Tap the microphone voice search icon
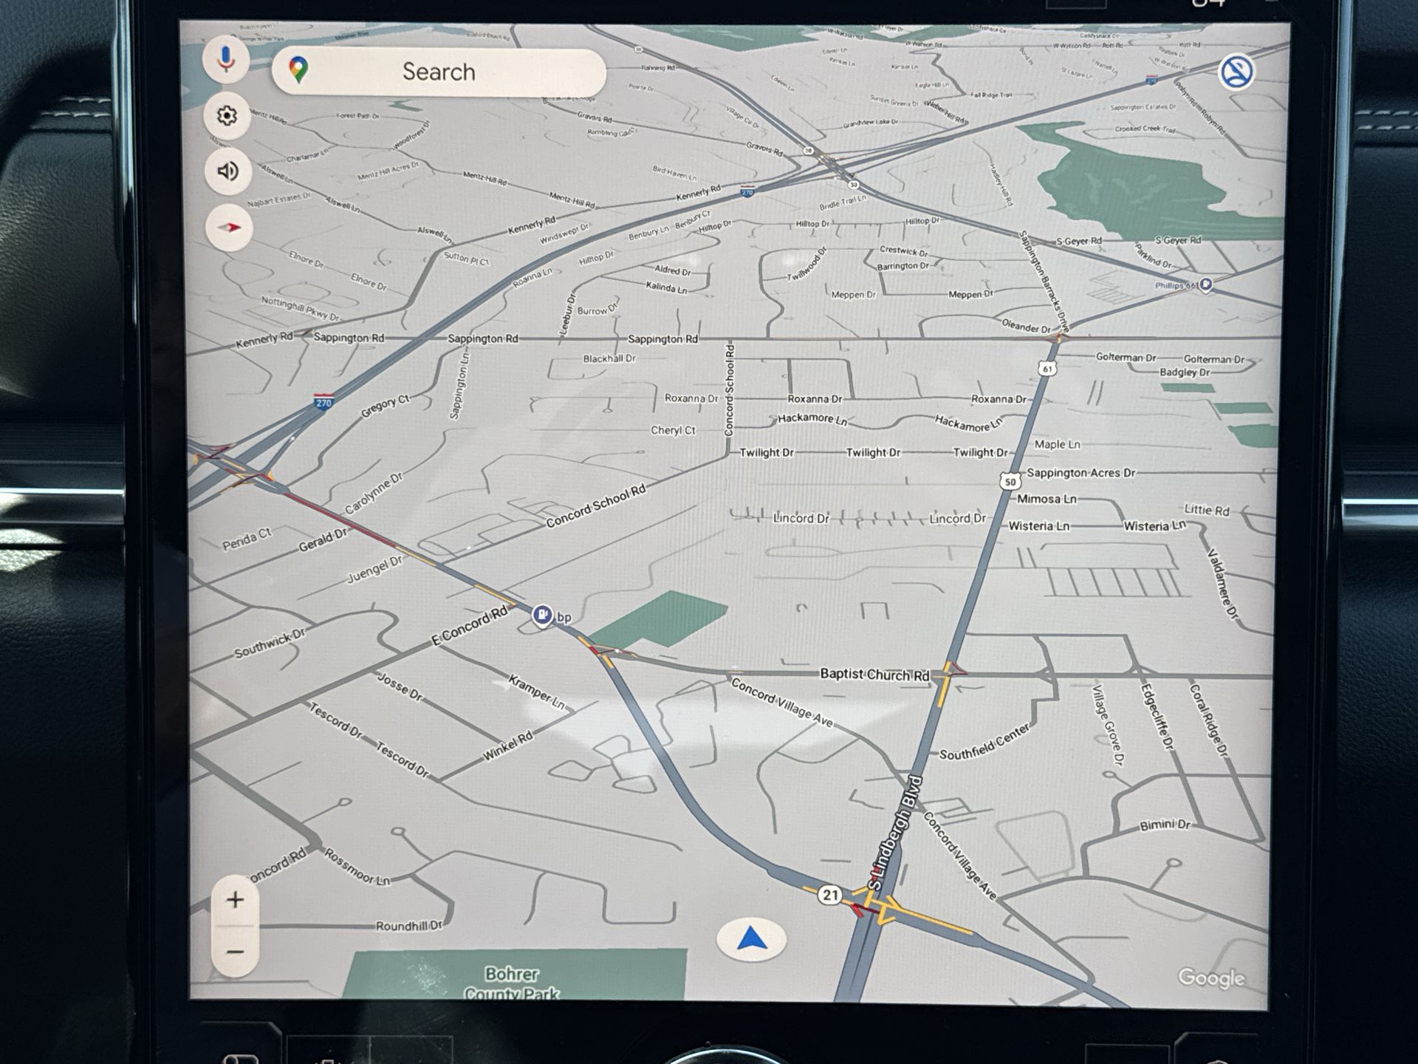1418x1064 pixels. (227, 59)
